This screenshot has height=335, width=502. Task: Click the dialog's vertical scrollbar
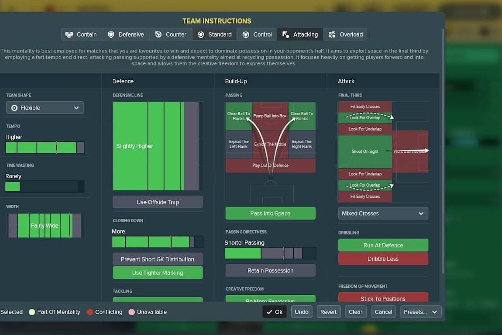point(443,151)
